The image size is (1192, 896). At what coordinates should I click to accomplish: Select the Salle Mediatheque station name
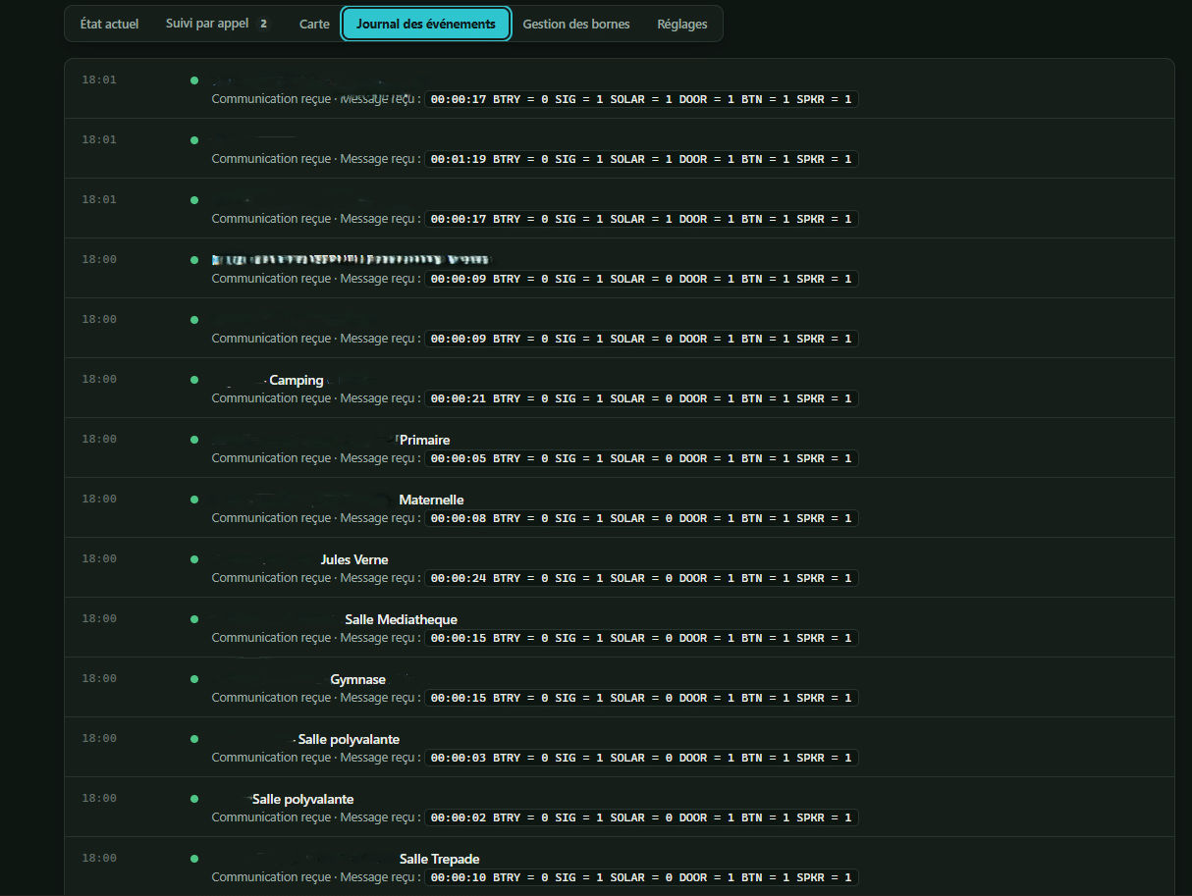click(402, 620)
